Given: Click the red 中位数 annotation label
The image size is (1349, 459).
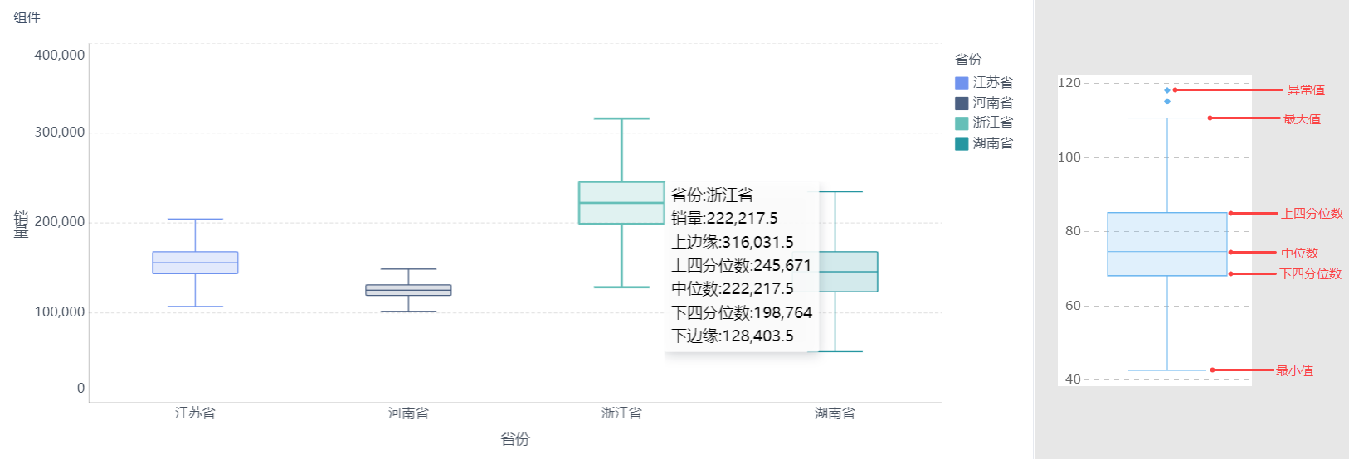Looking at the screenshot, I should 1299,254.
